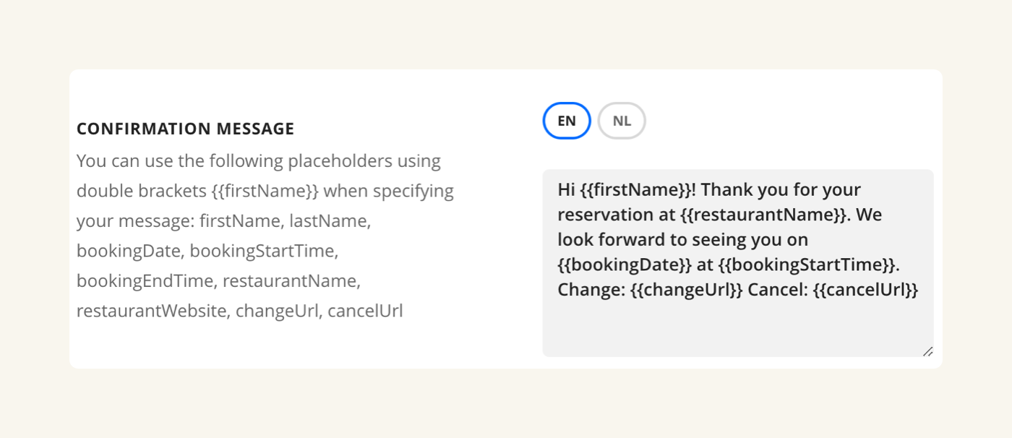This screenshot has height=438, width=1012.
Task: Click {{cancelUrl}} placeholder in the message
Action: 865,290
